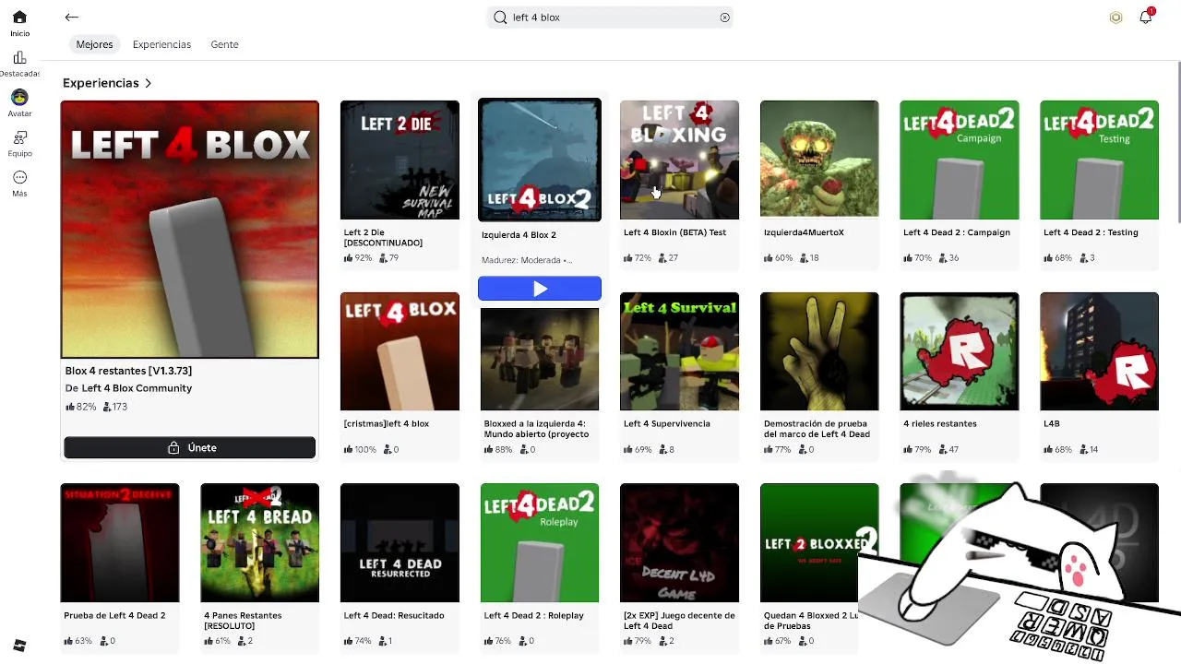Click '4 Panes Restantes [RESOLUTO]' title
Viewport: 1181px width, 664px height.
243,620
